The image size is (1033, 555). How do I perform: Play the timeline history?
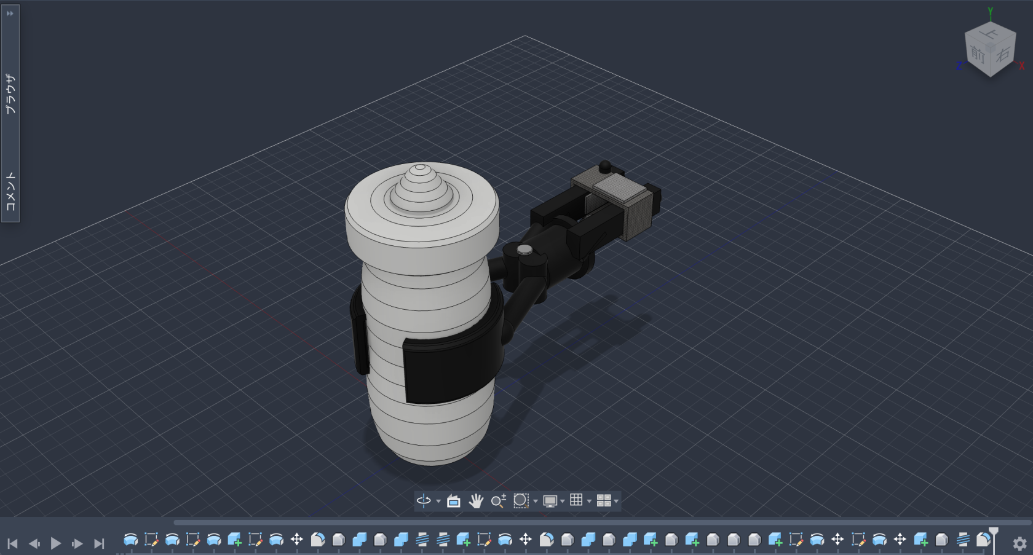[x=55, y=543]
